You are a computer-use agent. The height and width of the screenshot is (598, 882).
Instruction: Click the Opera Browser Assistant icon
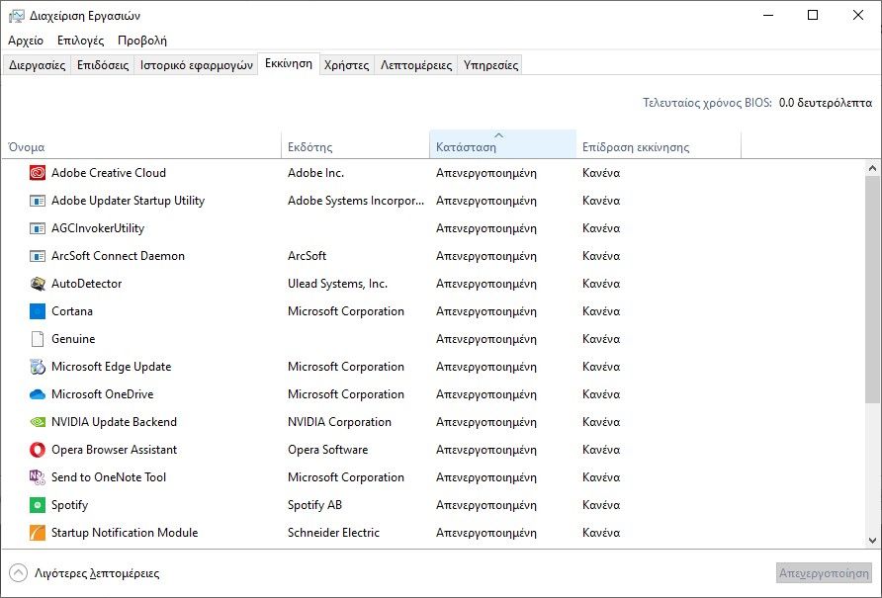pyautogui.click(x=38, y=450)
